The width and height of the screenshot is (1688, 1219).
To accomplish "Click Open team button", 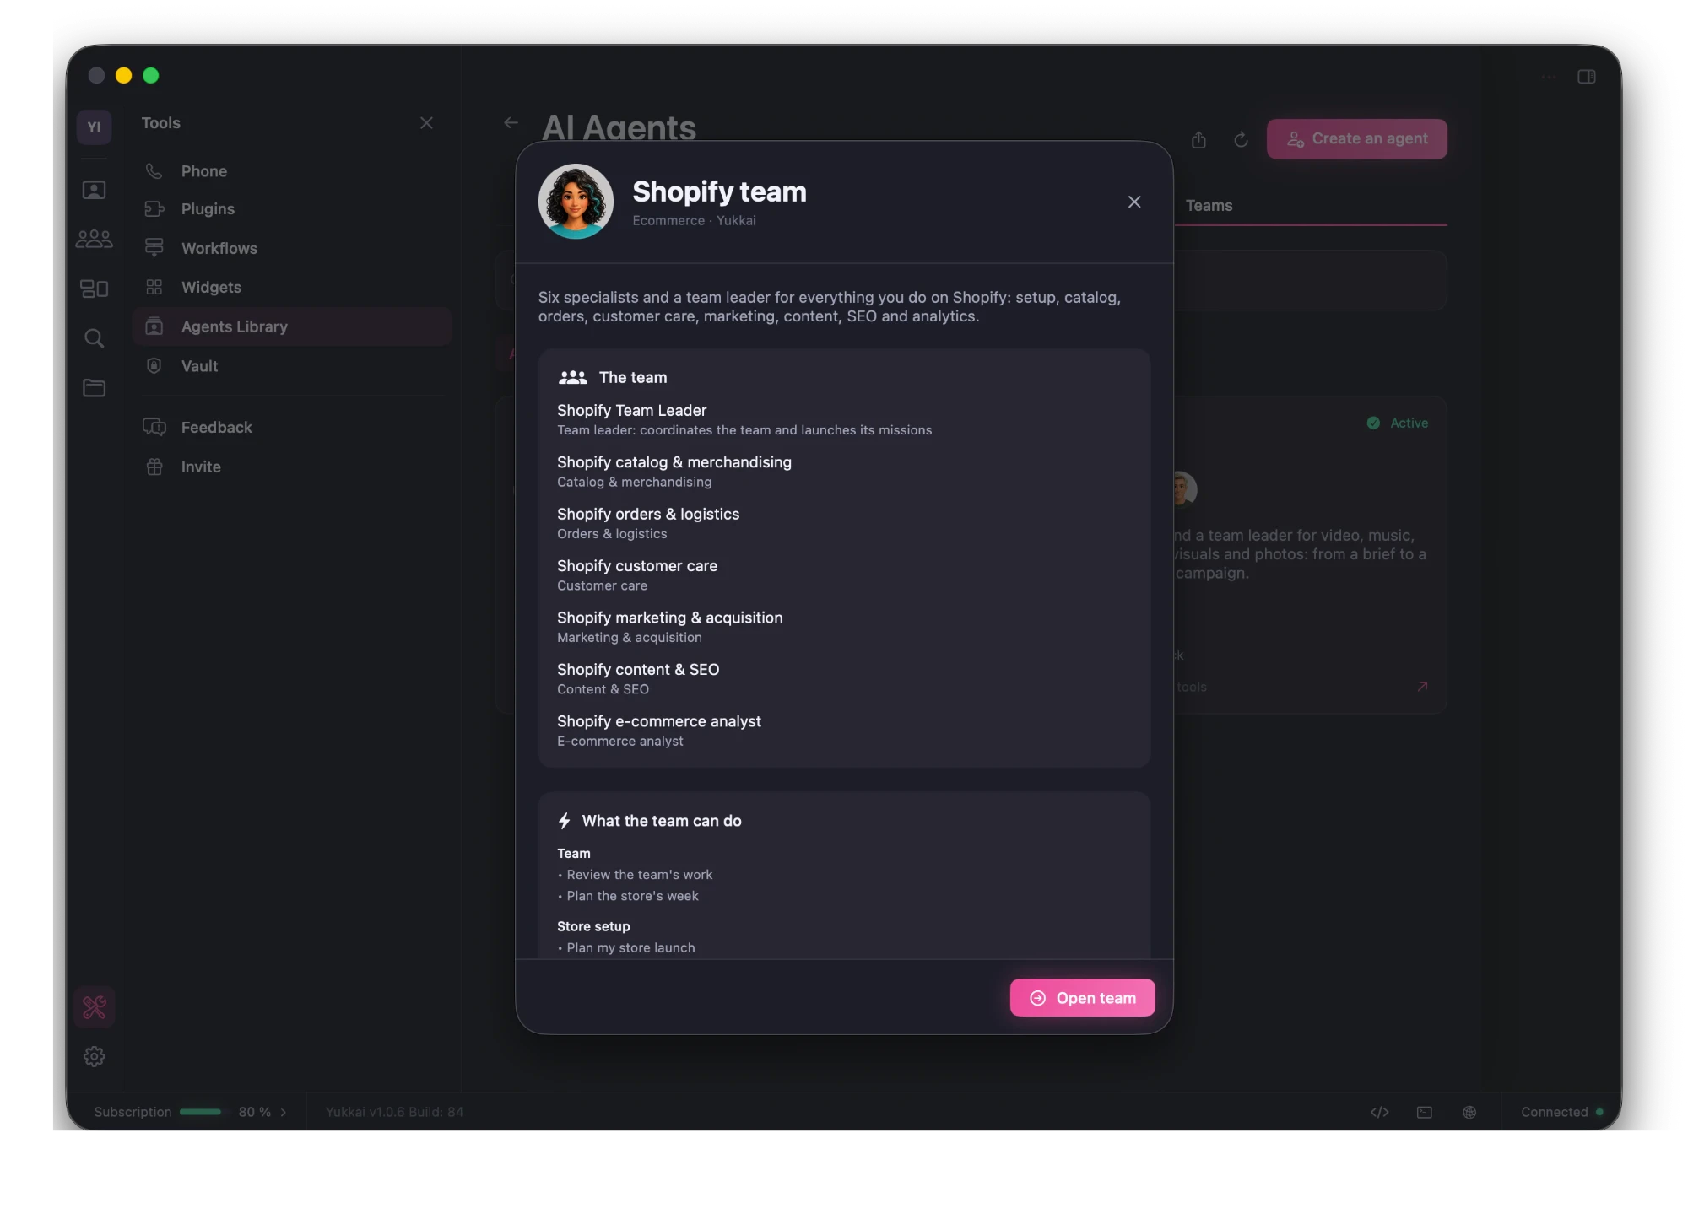I will tap(1082, 998).
